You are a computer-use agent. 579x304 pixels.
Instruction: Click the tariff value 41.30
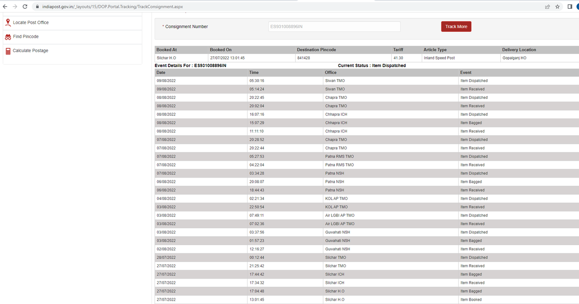point(398,58)
